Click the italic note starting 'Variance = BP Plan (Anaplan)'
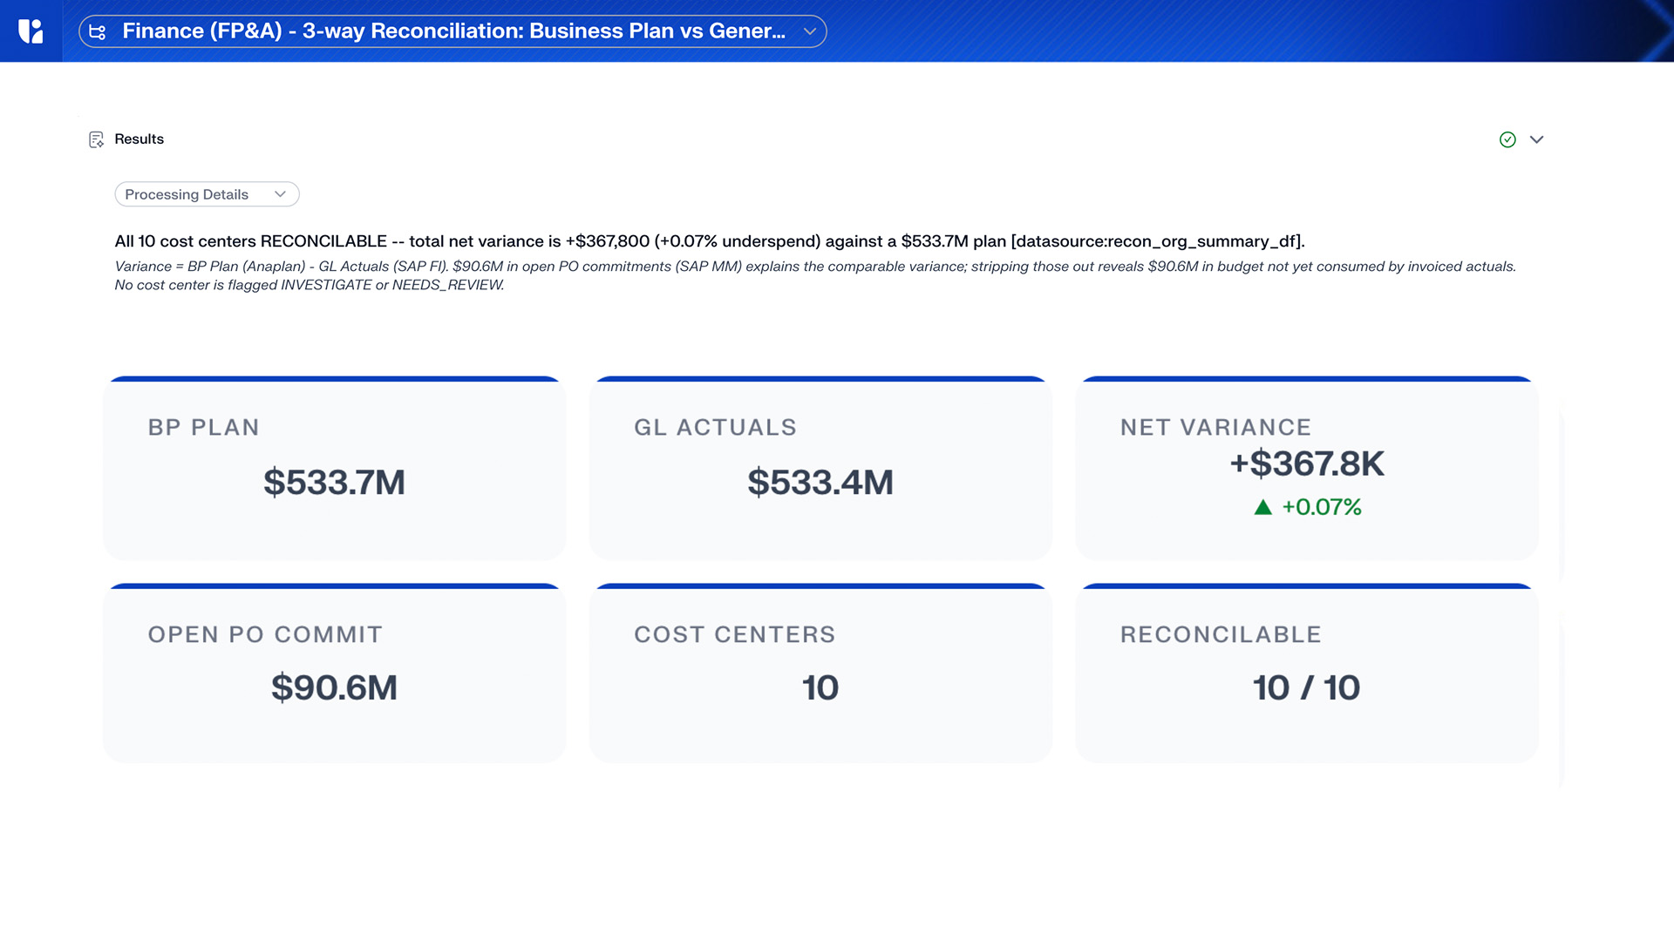 point(815,267)
